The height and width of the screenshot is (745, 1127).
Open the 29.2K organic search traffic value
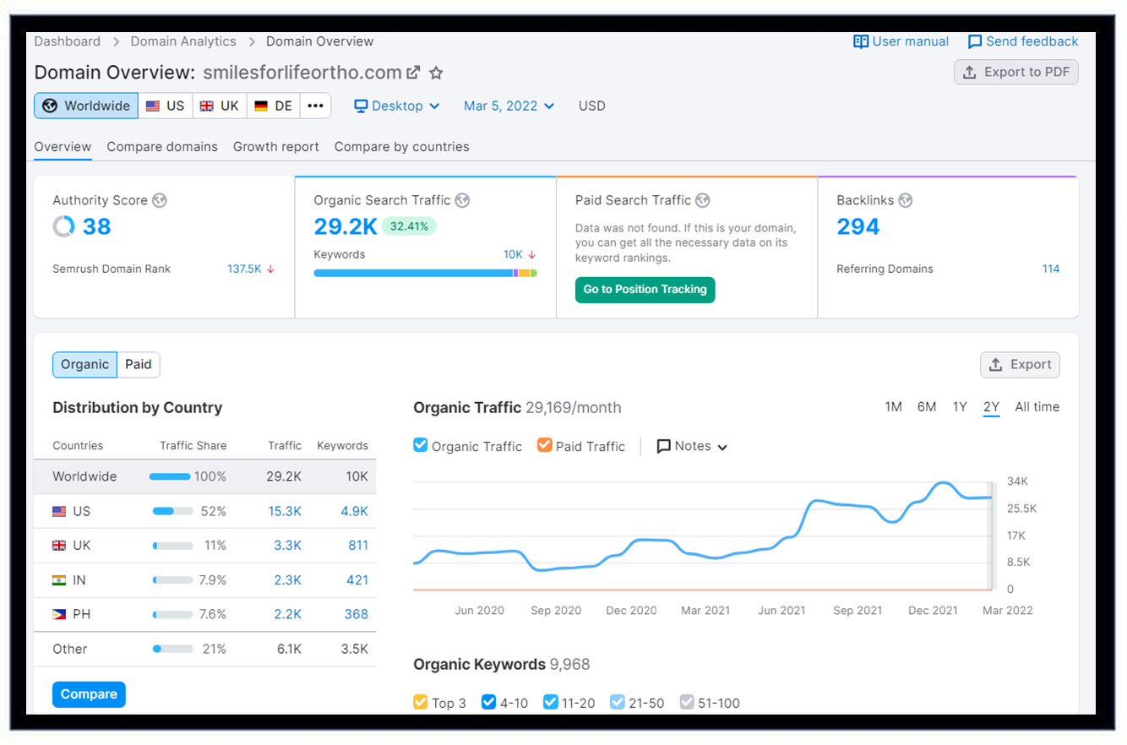[345, 226]
